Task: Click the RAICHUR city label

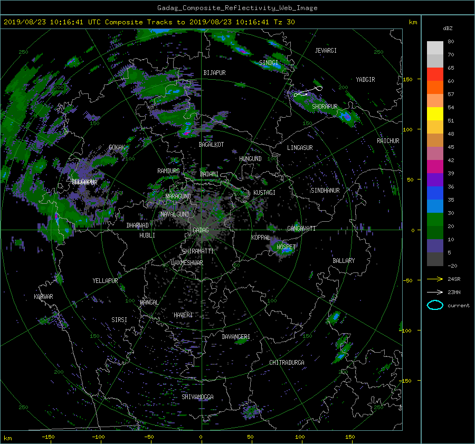Action: point(388,141)
